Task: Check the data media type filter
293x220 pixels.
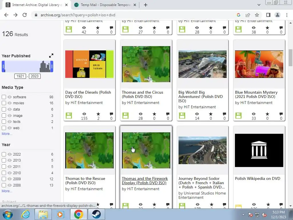Action: 4,109
